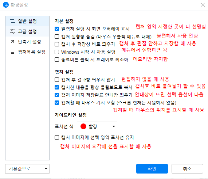Click the ALCapture app icon in title bar

(x=6, y=5)
